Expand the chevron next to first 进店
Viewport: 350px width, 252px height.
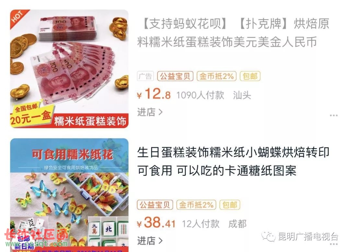(x=160, y=112)
